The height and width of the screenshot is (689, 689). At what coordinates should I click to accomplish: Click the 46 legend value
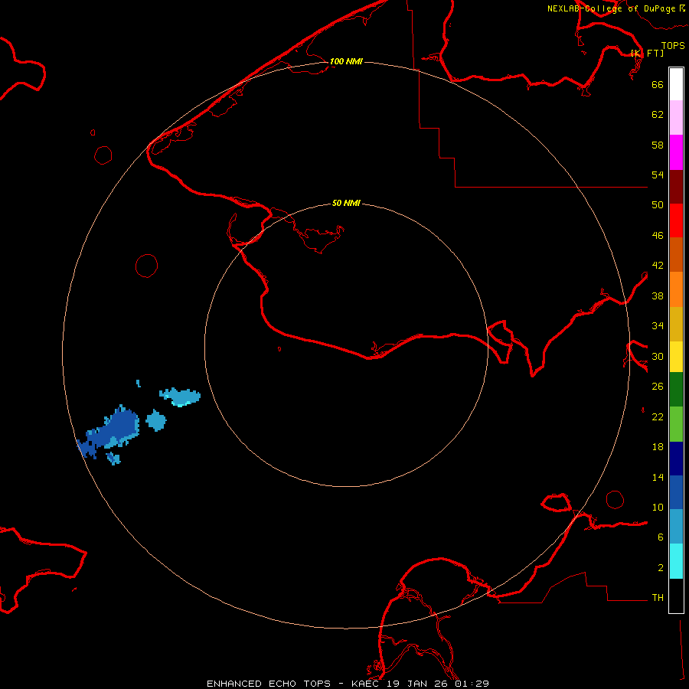point(658,236)
